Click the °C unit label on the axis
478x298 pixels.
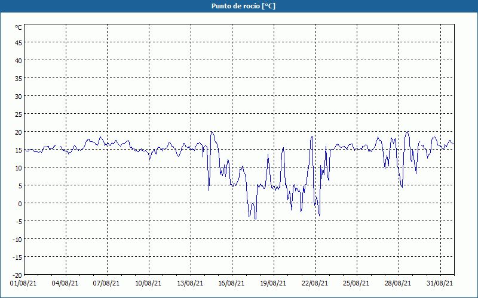coord(19,27)
